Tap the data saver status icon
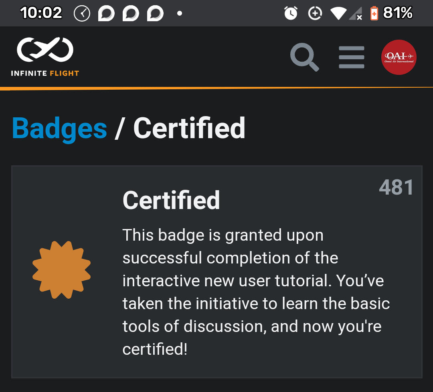The width and height of the screenshot is (433, 392). click(315, 14)
